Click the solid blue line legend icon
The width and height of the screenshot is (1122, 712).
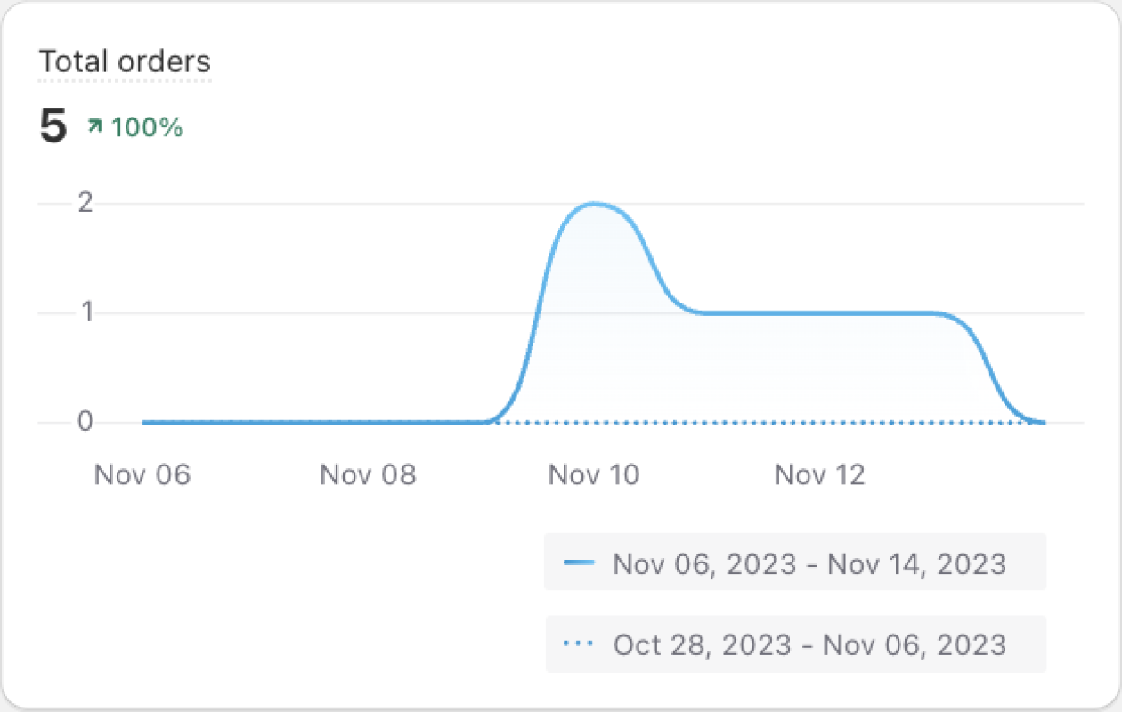[x=579, y=562]
